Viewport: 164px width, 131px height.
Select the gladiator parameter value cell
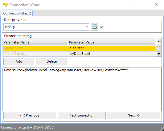pyautogui.click(x=112, y=48)
